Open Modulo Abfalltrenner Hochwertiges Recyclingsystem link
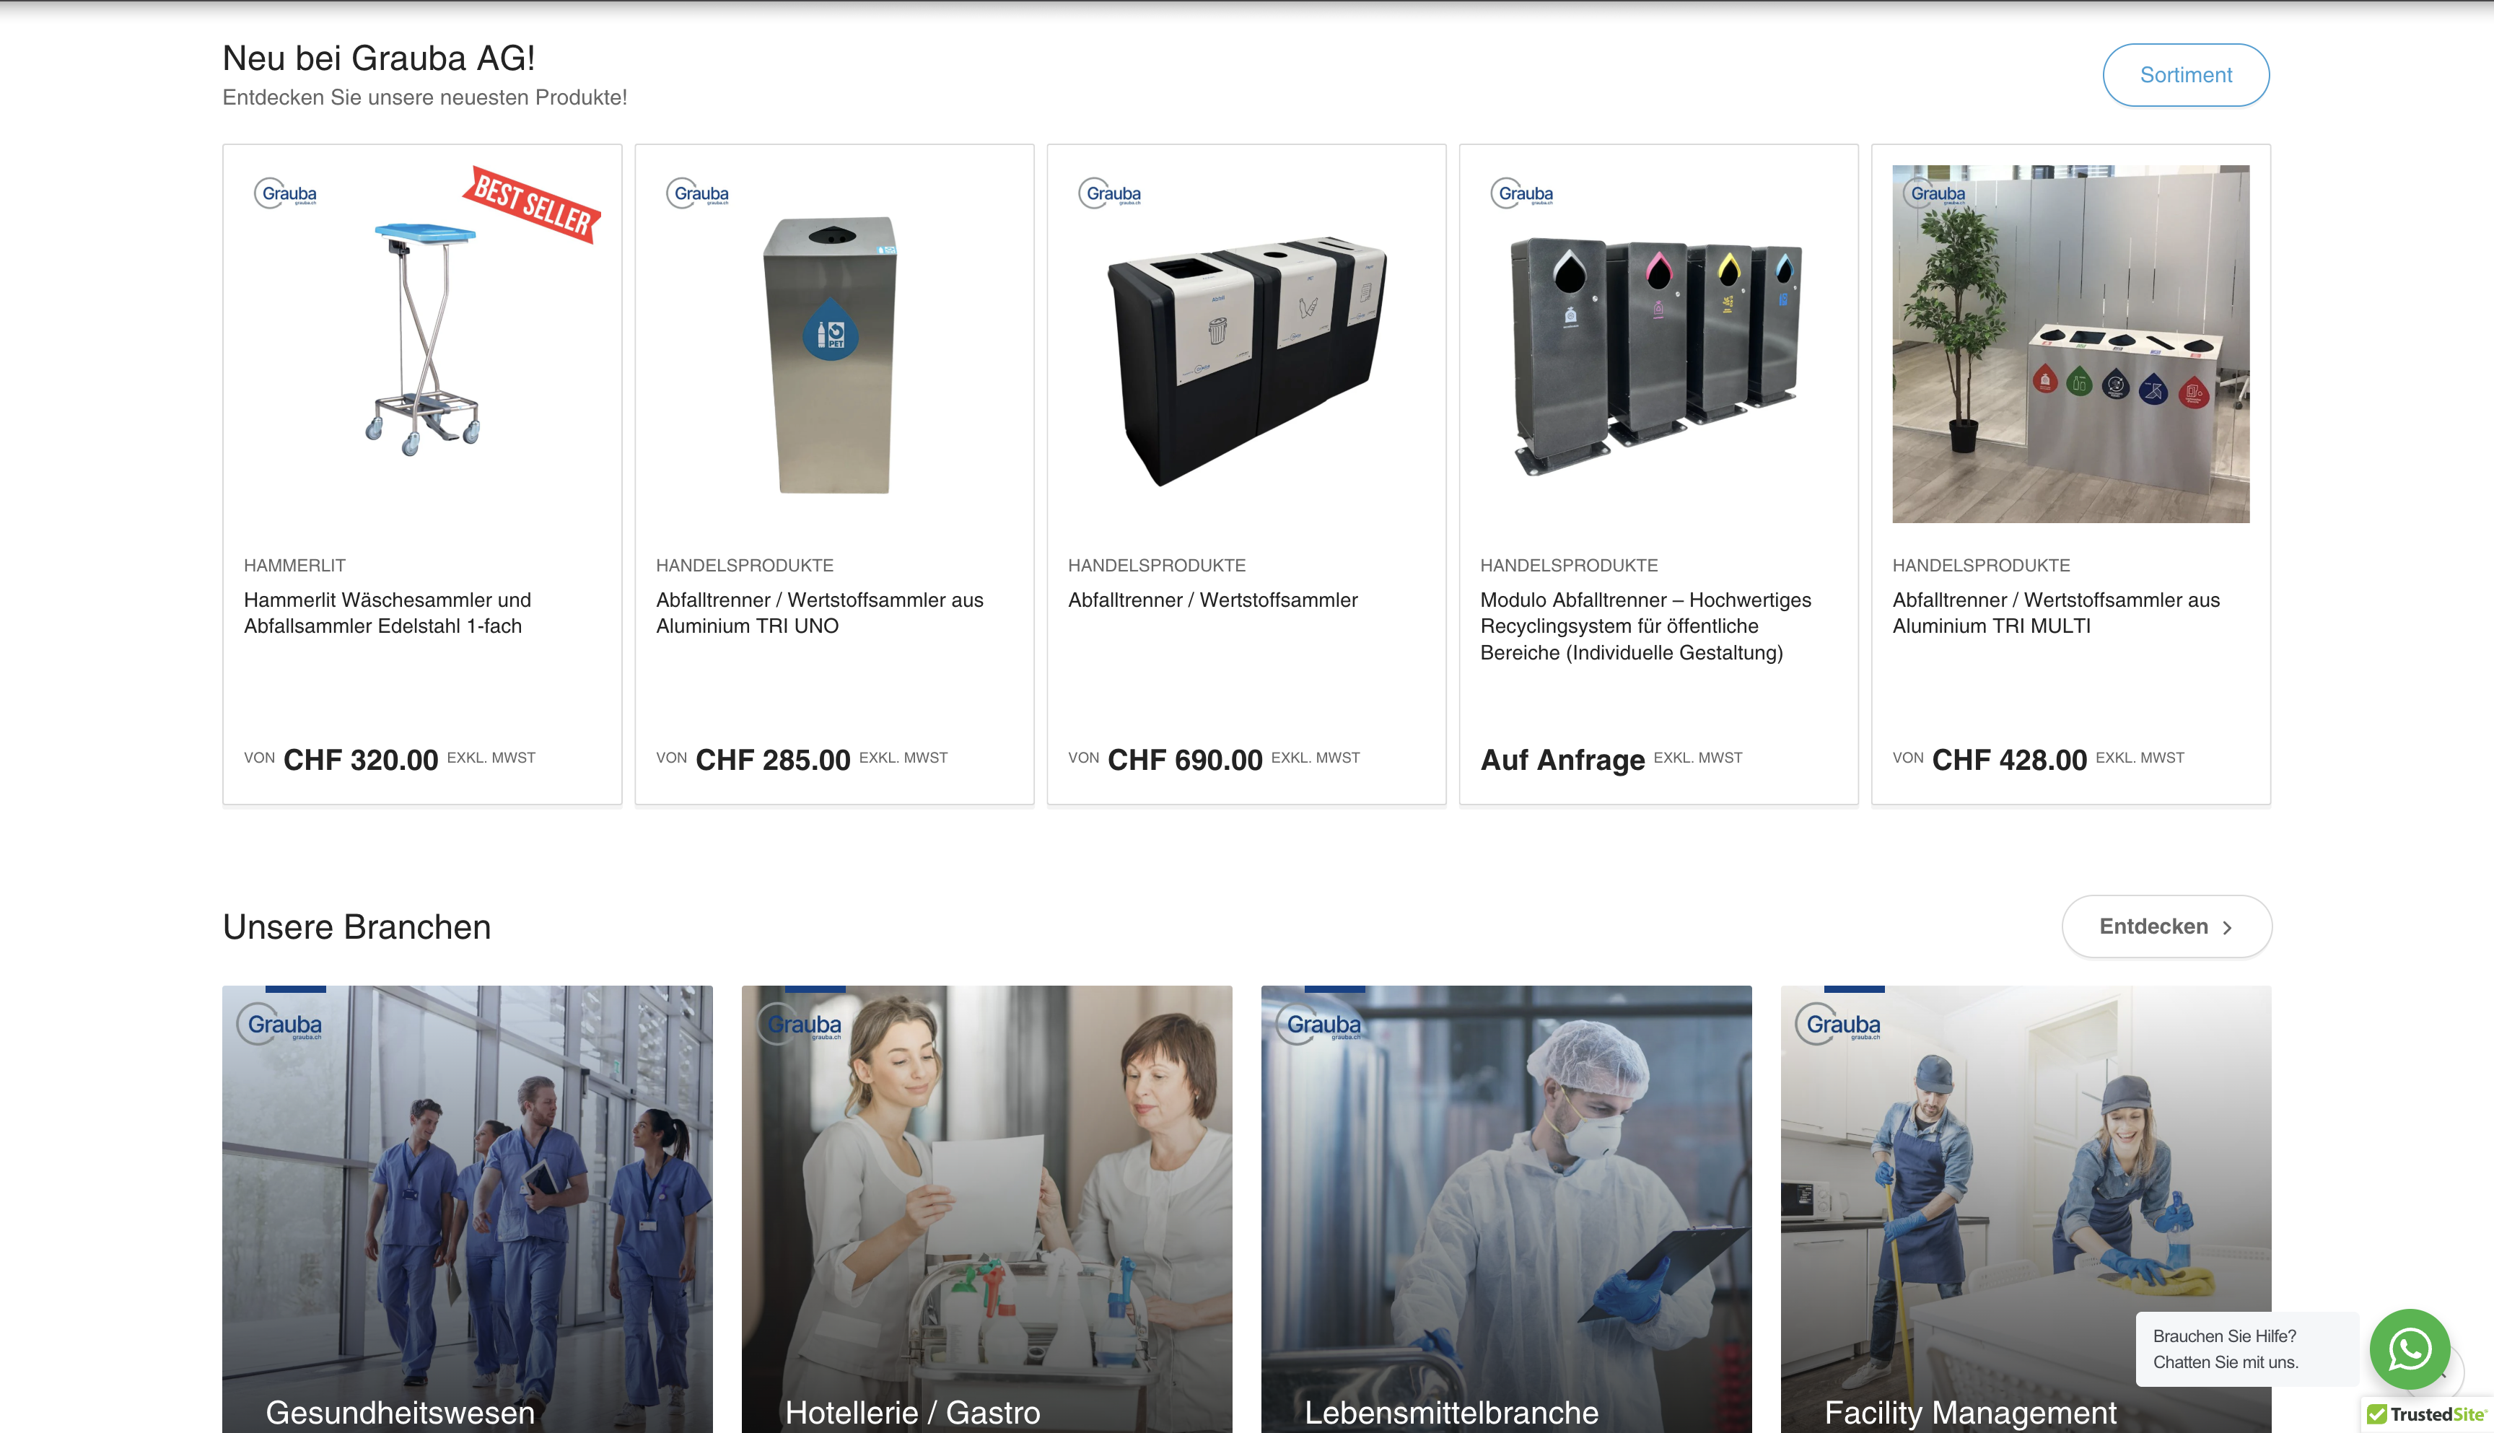 [1645, 626]
